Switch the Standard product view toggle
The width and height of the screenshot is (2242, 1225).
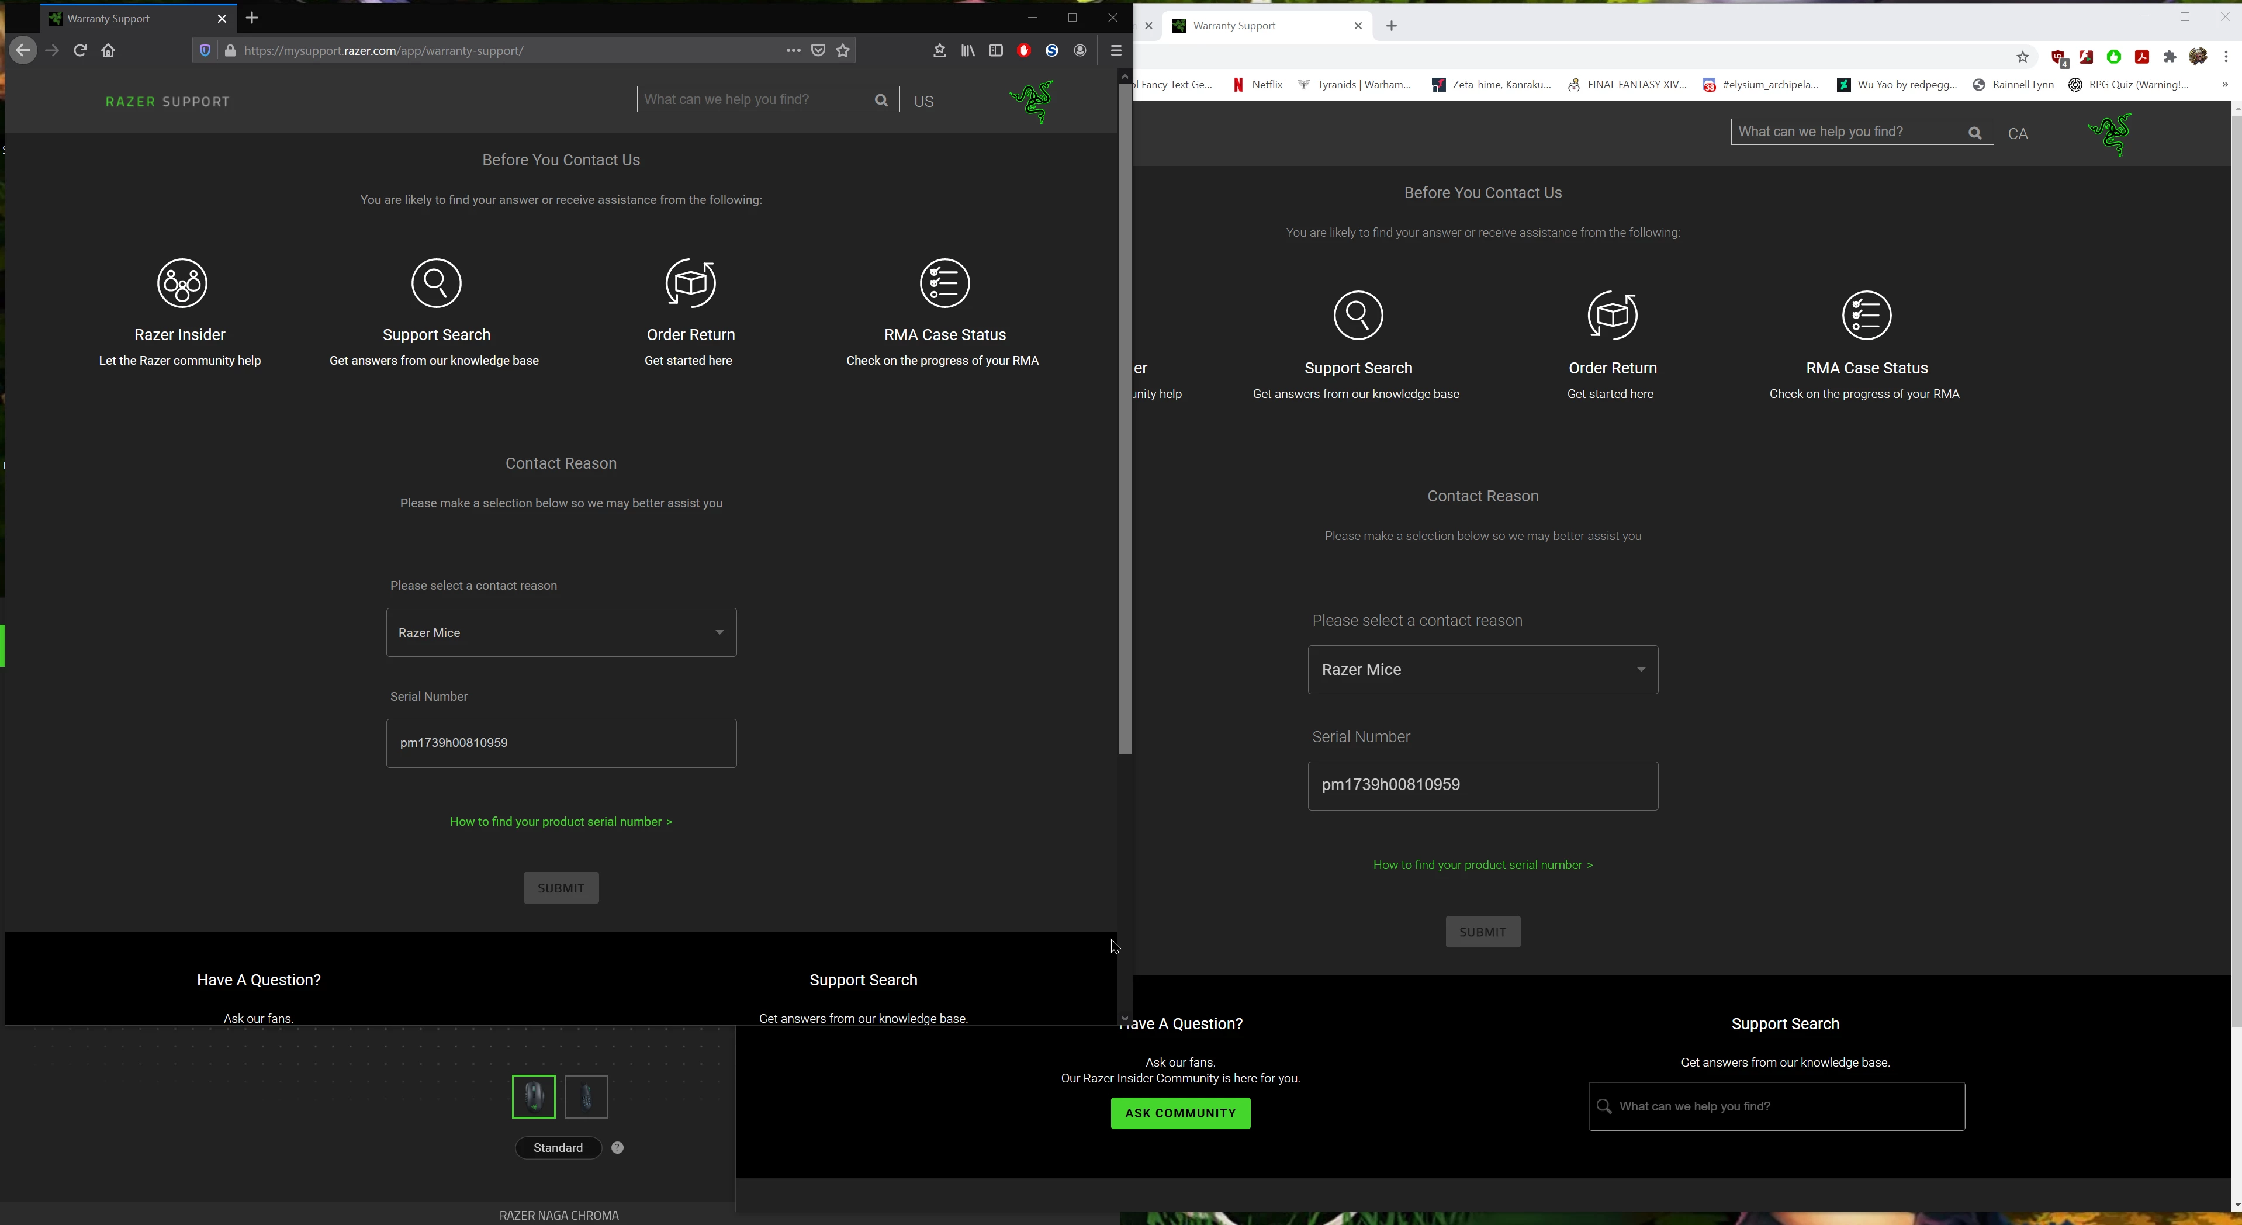(x=558, y=1148)
